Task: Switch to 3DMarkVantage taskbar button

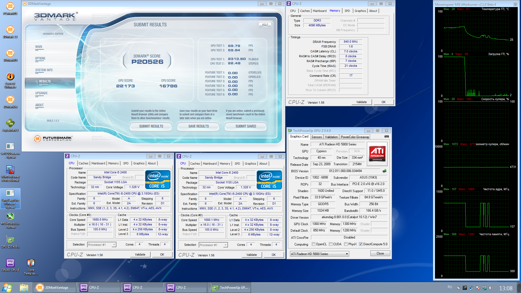Action: [x=55, y=288]
